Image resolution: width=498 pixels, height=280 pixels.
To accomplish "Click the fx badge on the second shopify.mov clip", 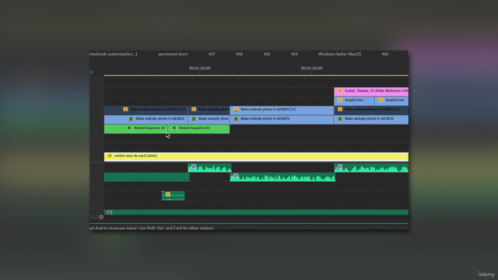I will point(381,100).
